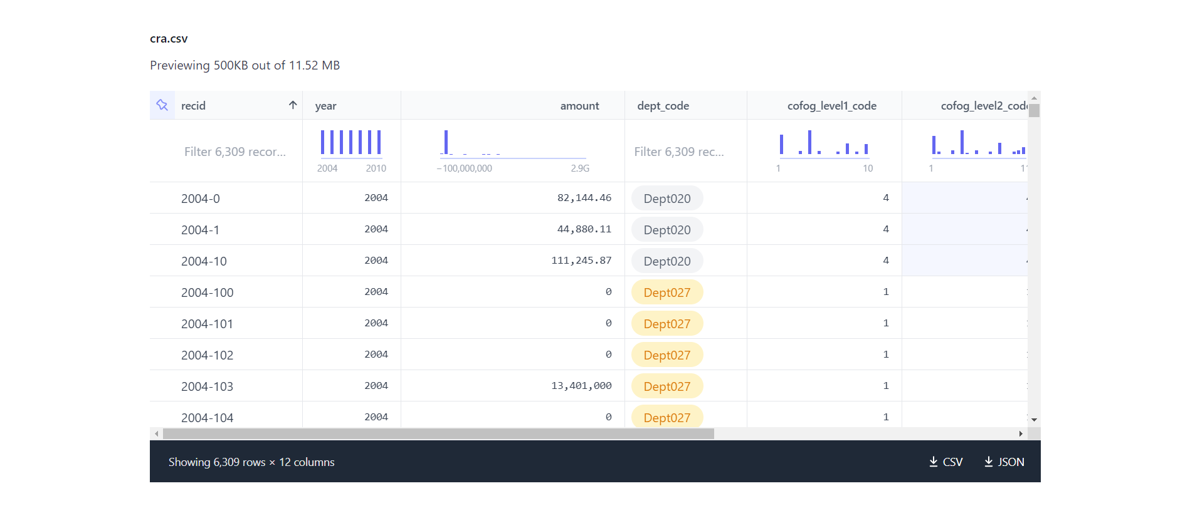Click the cofog_level1_code histogram
The width and height of the screenshot is (1180, 528).
click(824, 143)
